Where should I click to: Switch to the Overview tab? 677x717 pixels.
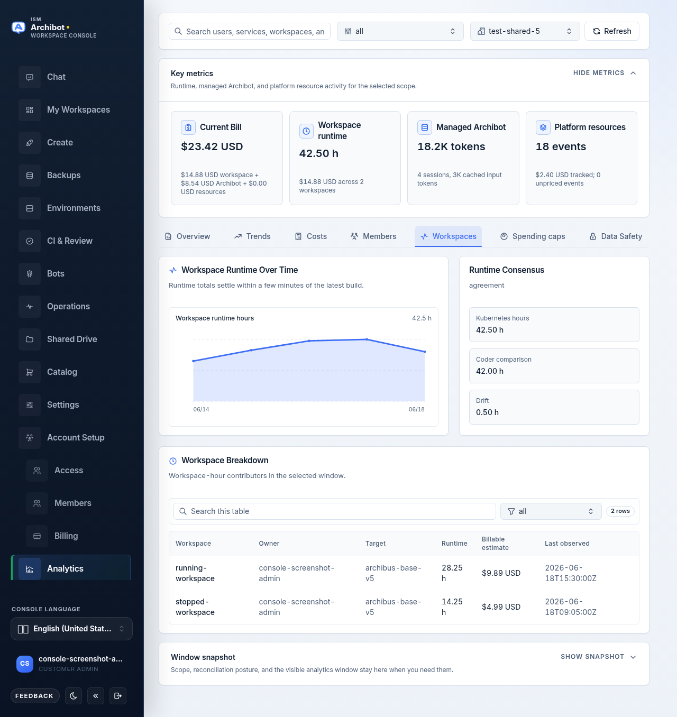[x=188, y=236]
